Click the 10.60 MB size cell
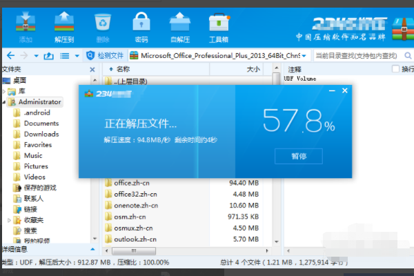 (x=244, y=206)
